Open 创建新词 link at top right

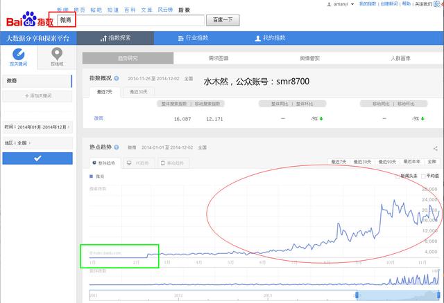click(x=389, y=4)
